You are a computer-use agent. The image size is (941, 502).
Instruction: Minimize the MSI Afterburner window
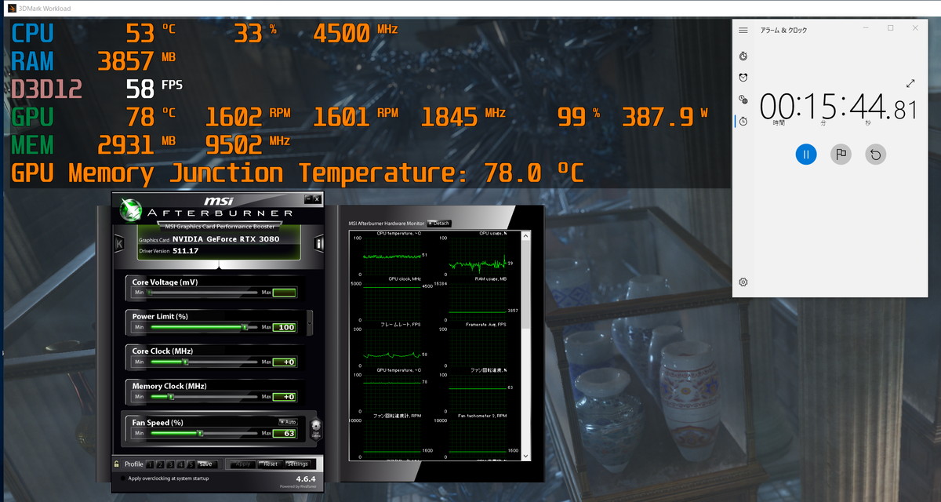click(308, 199)
